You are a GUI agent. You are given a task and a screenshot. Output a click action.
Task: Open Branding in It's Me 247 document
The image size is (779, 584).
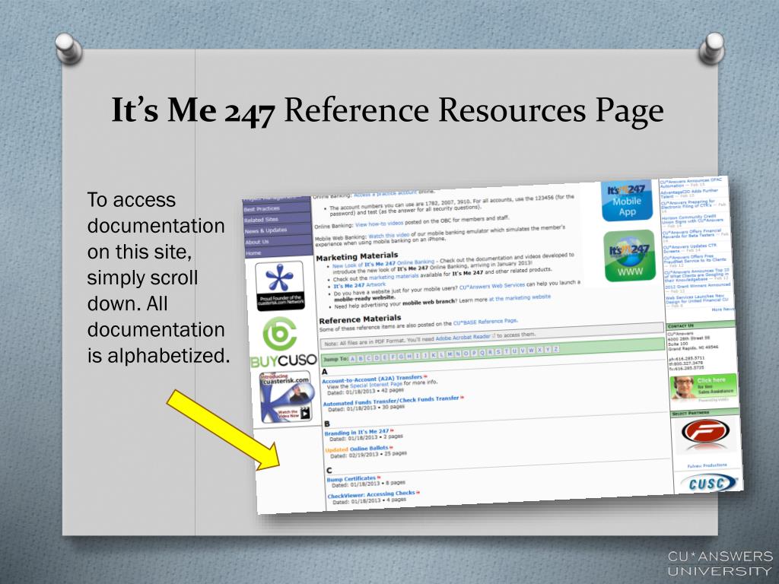357,433
